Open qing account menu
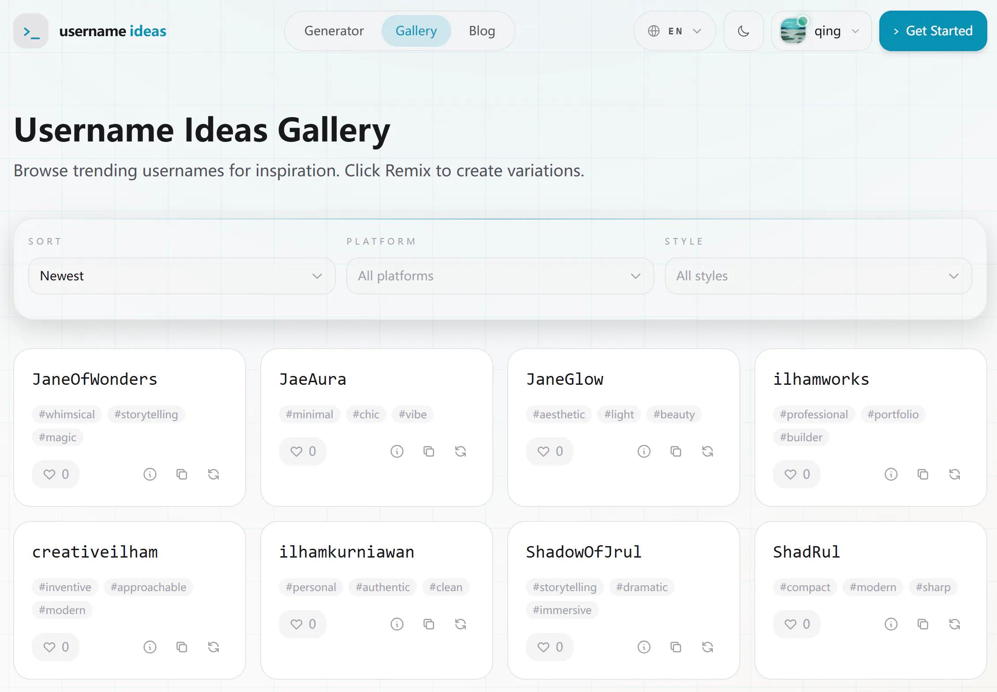 (821, 31)
